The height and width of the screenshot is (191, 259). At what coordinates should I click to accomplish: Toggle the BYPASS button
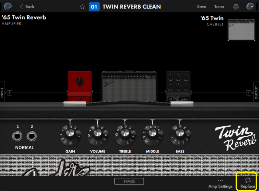click(x=129, y=181)
